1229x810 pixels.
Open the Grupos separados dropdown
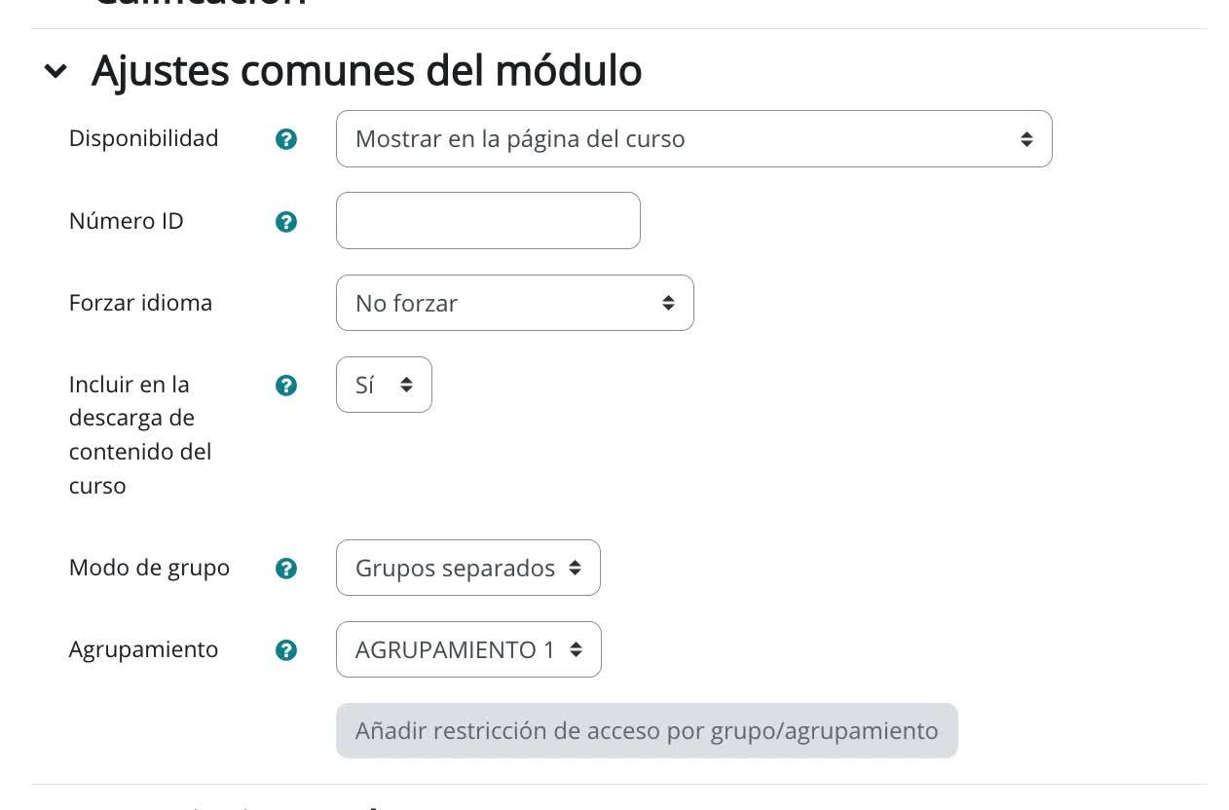coord(467,568)
